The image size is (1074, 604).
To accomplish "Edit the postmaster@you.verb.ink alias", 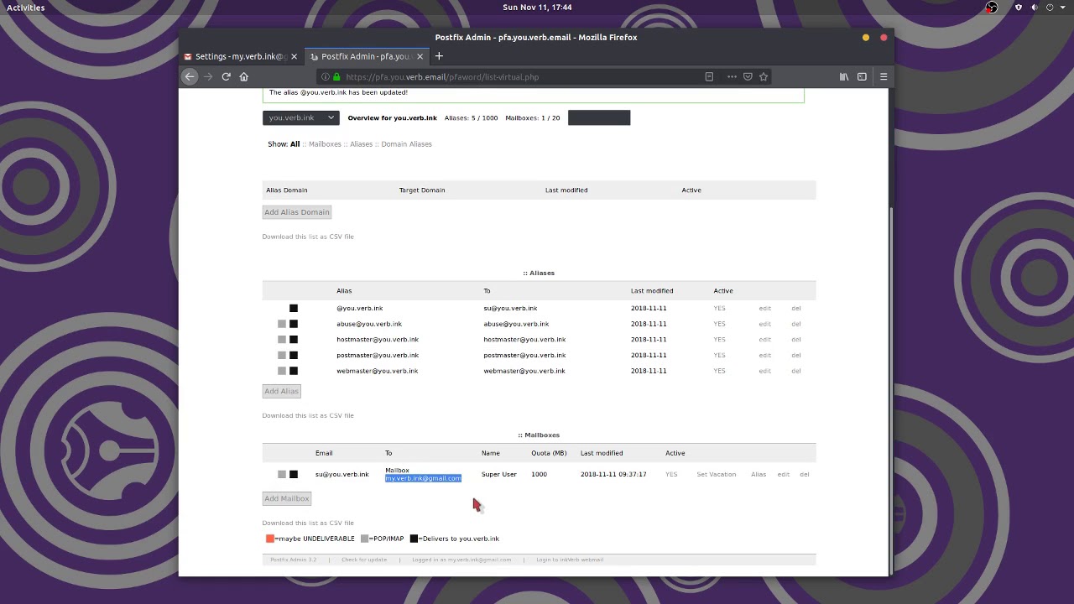I will (x=764, y=355).
